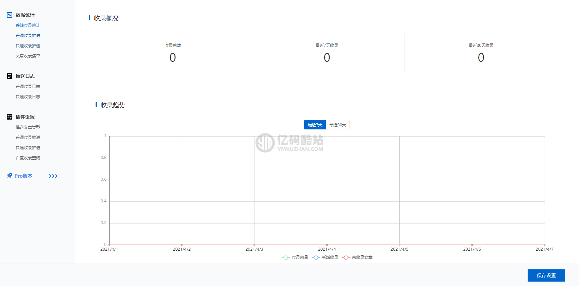Click the 收录总数 value 0
This screenshot has width=579, height=286.
173,58
